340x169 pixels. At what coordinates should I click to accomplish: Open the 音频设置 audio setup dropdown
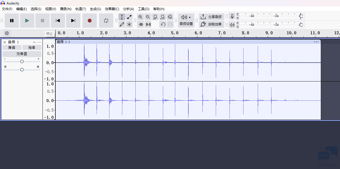[x=186, y=21]
